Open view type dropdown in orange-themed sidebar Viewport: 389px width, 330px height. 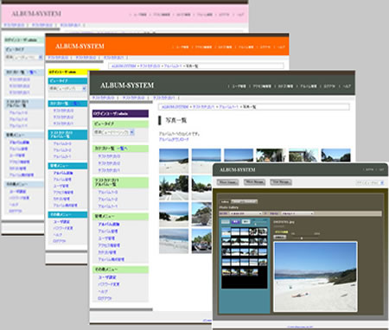pyautogui.click(x=67, y=88)
